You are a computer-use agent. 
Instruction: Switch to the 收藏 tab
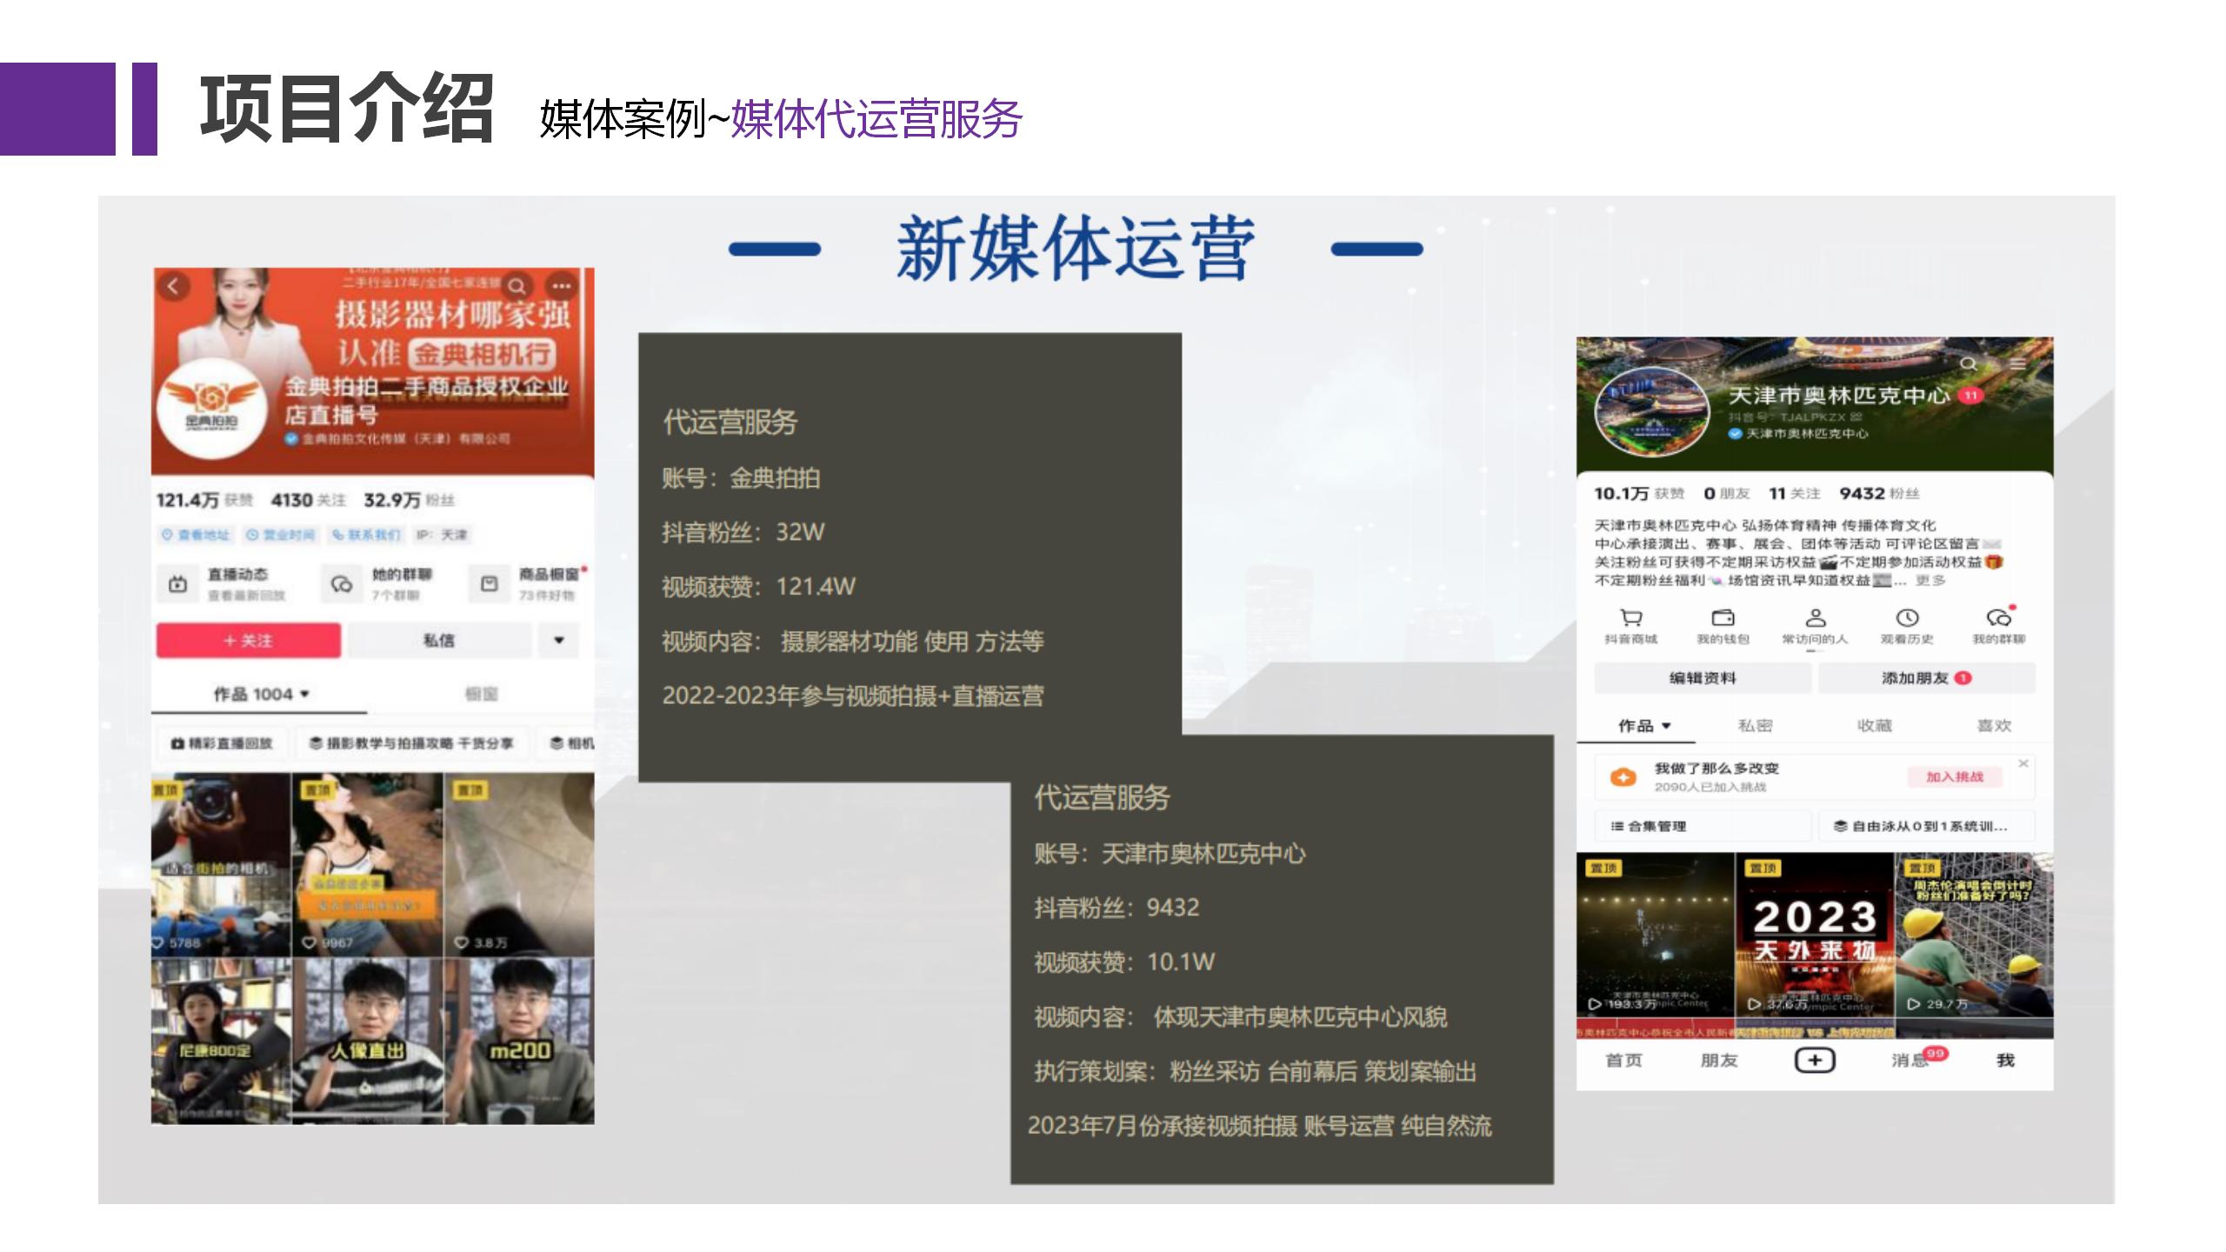(1874, 726)
